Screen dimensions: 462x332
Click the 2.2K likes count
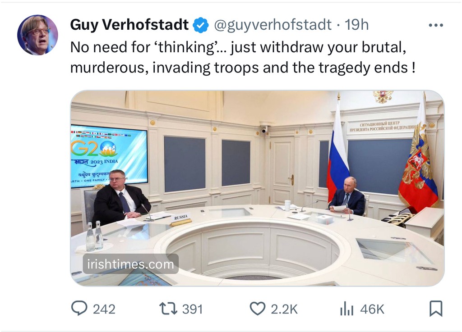[284, 309]
